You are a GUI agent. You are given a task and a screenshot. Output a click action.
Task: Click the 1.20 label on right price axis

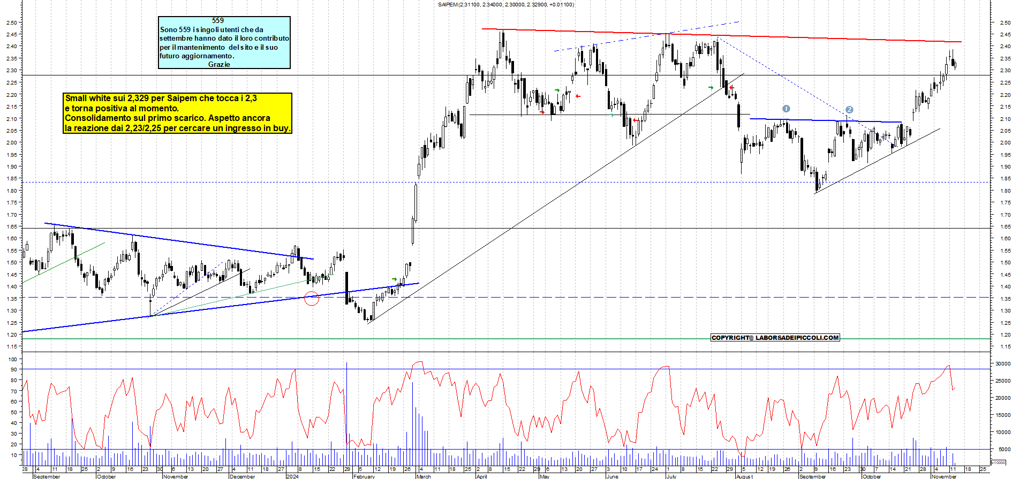click(1005, 335)
